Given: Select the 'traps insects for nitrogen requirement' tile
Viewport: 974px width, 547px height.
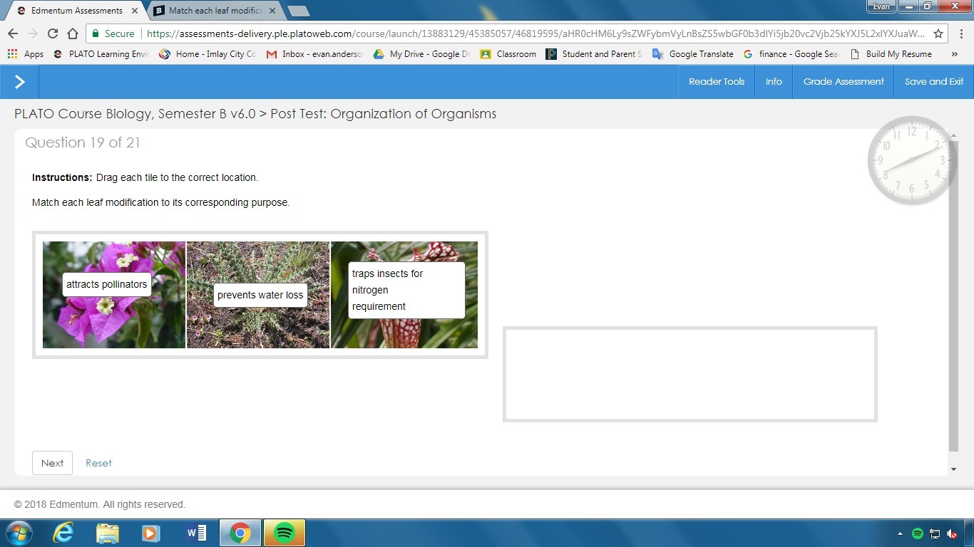Looking at the screenshot, I should point(406,290).
